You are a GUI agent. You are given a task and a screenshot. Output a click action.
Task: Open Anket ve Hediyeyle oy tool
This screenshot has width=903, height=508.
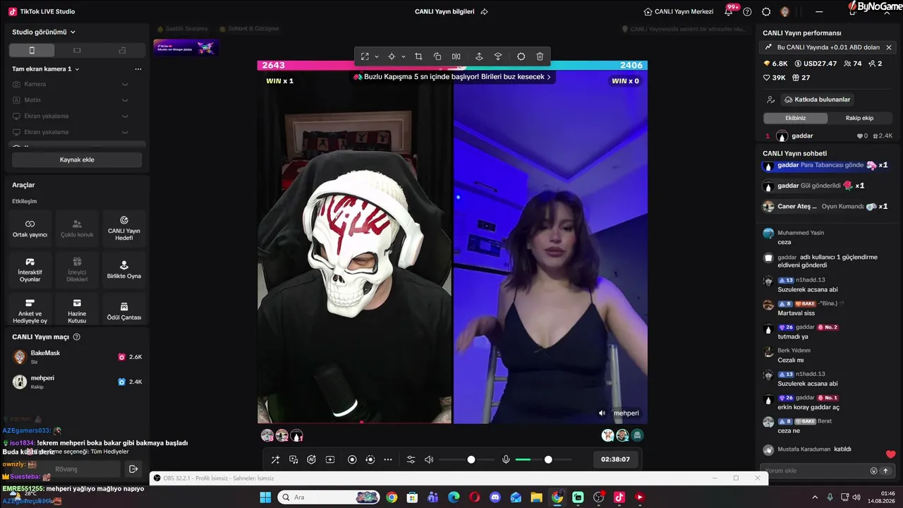[30, 310]
